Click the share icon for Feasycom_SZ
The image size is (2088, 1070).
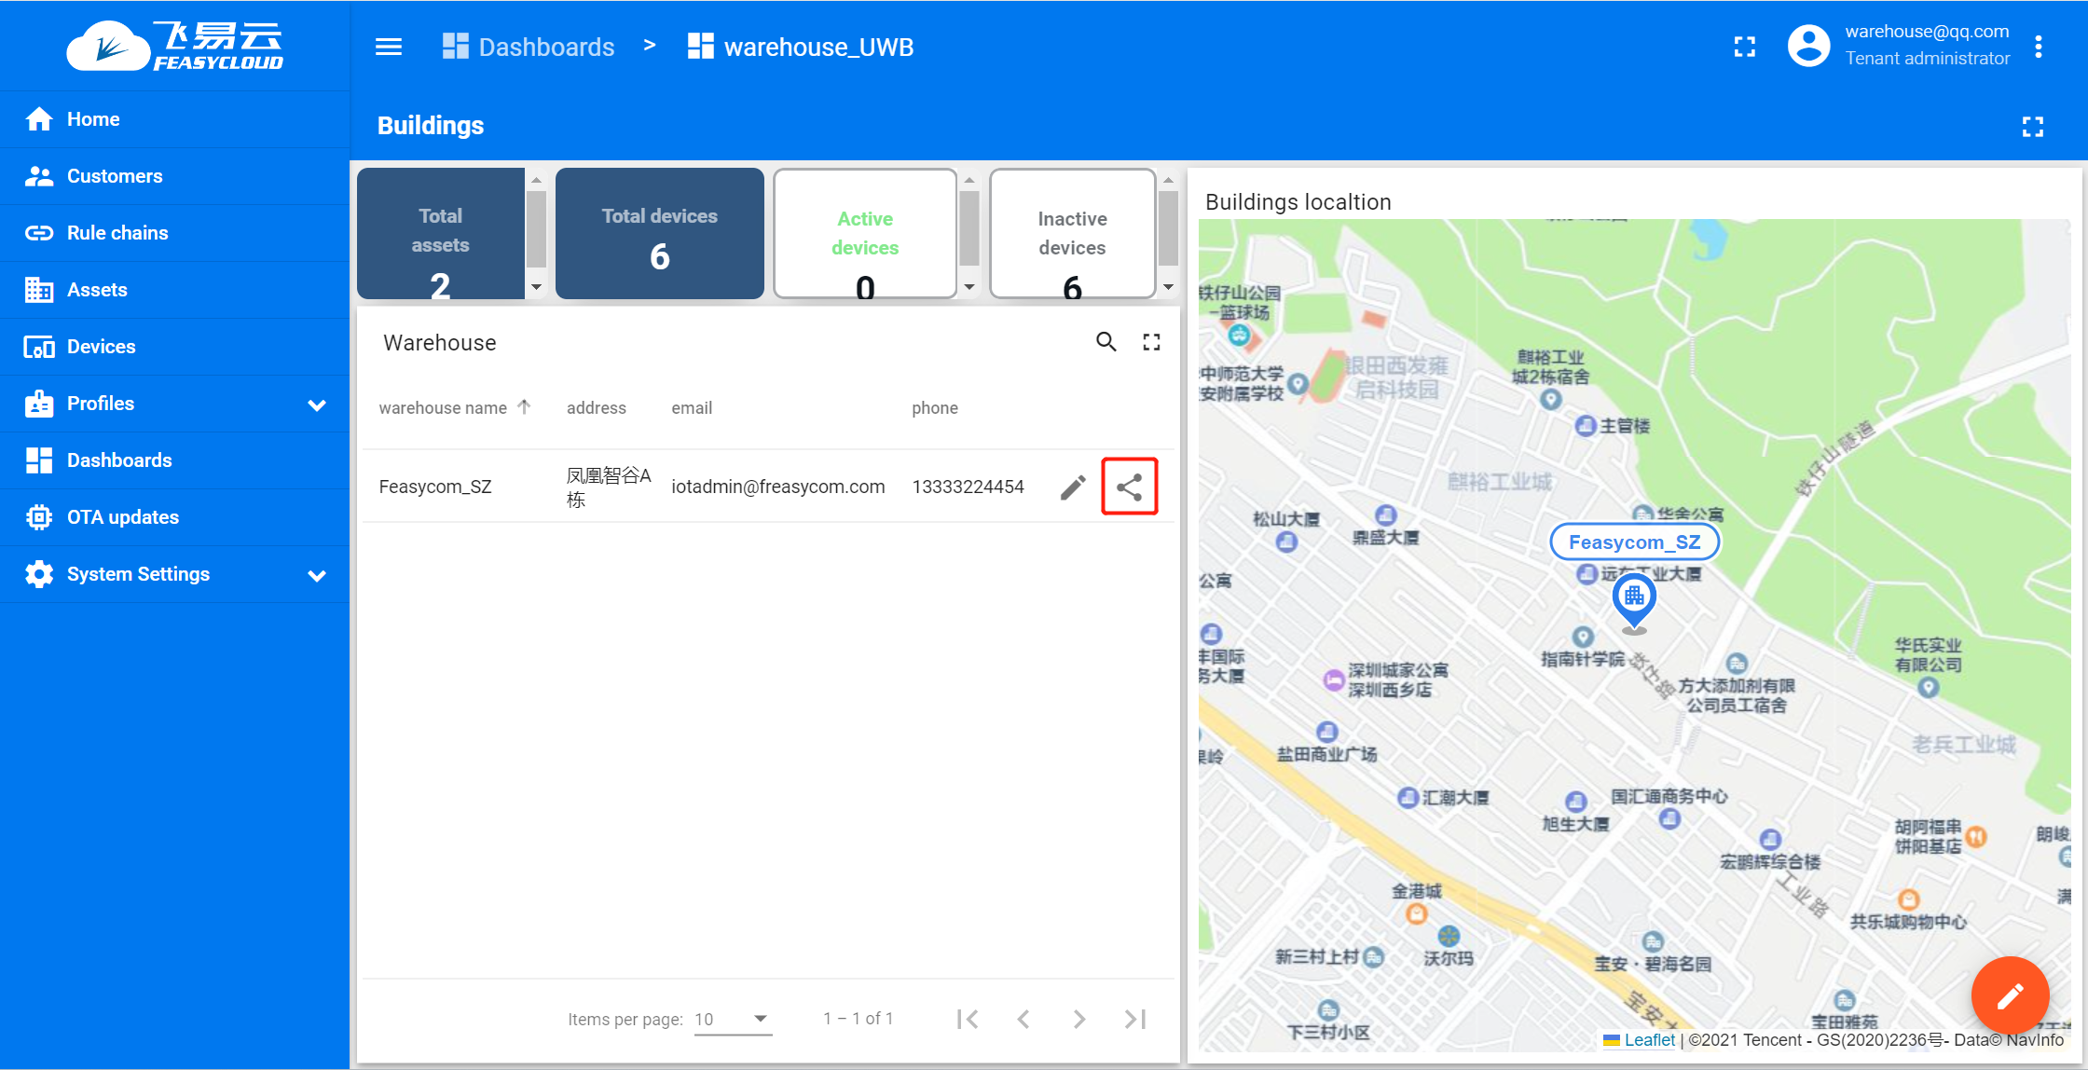1129,487
